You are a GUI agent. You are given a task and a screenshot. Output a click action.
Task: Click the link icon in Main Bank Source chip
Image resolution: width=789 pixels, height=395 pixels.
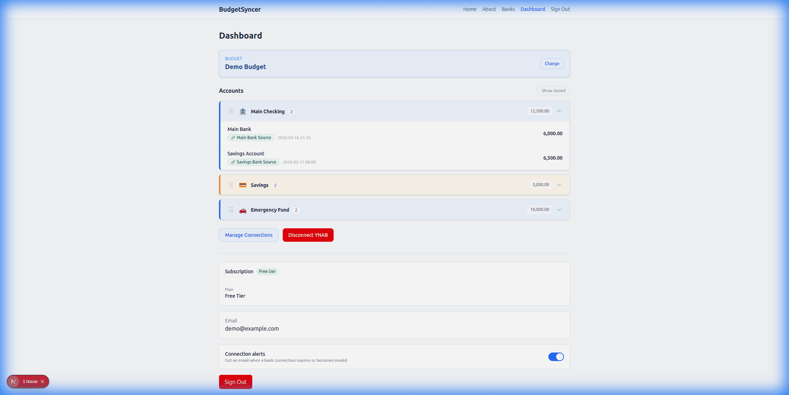(234, 138)
